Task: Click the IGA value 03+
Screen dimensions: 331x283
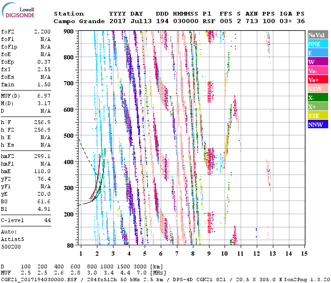Action: [286, 21]
